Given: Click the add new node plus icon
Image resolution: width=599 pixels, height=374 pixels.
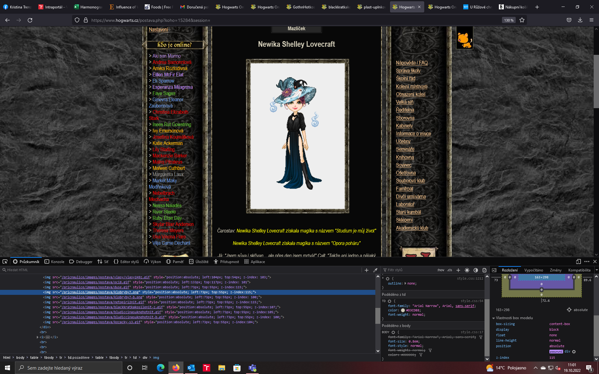Looking at the screenshot, I should [367, 270].
